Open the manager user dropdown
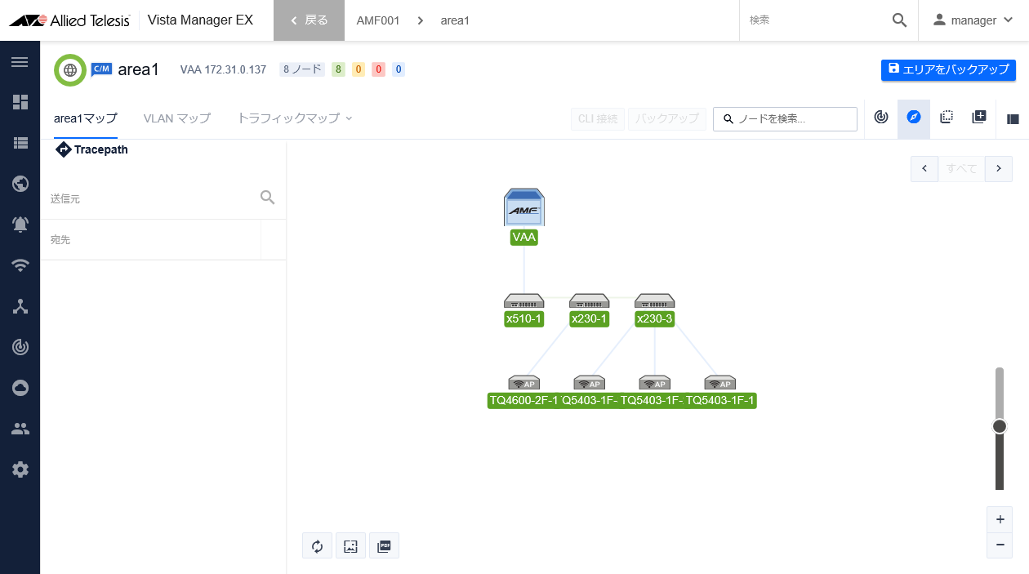 973,20
